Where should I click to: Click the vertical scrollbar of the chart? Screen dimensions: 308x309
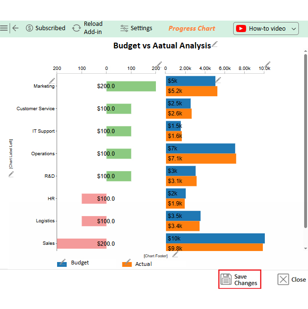pyautogui.click(x=306, y=144)
